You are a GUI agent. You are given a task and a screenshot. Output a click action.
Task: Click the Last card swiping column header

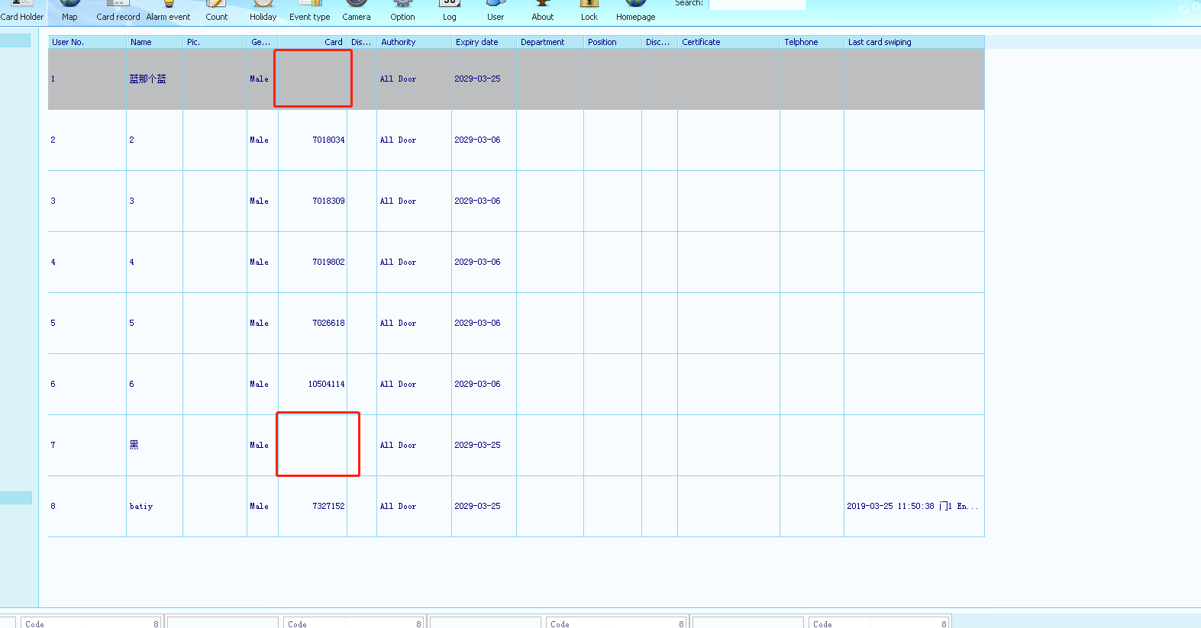click(913, 42)
